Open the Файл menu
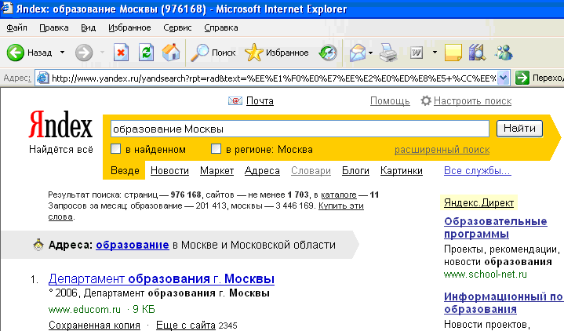 pos(16,27)
